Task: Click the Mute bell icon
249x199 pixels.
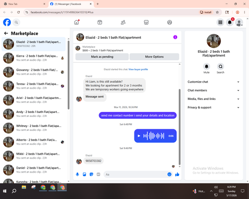Action: click(206, 67)
